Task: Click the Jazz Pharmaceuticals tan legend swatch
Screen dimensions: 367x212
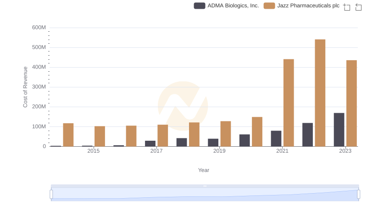Action: click(269, 6)
